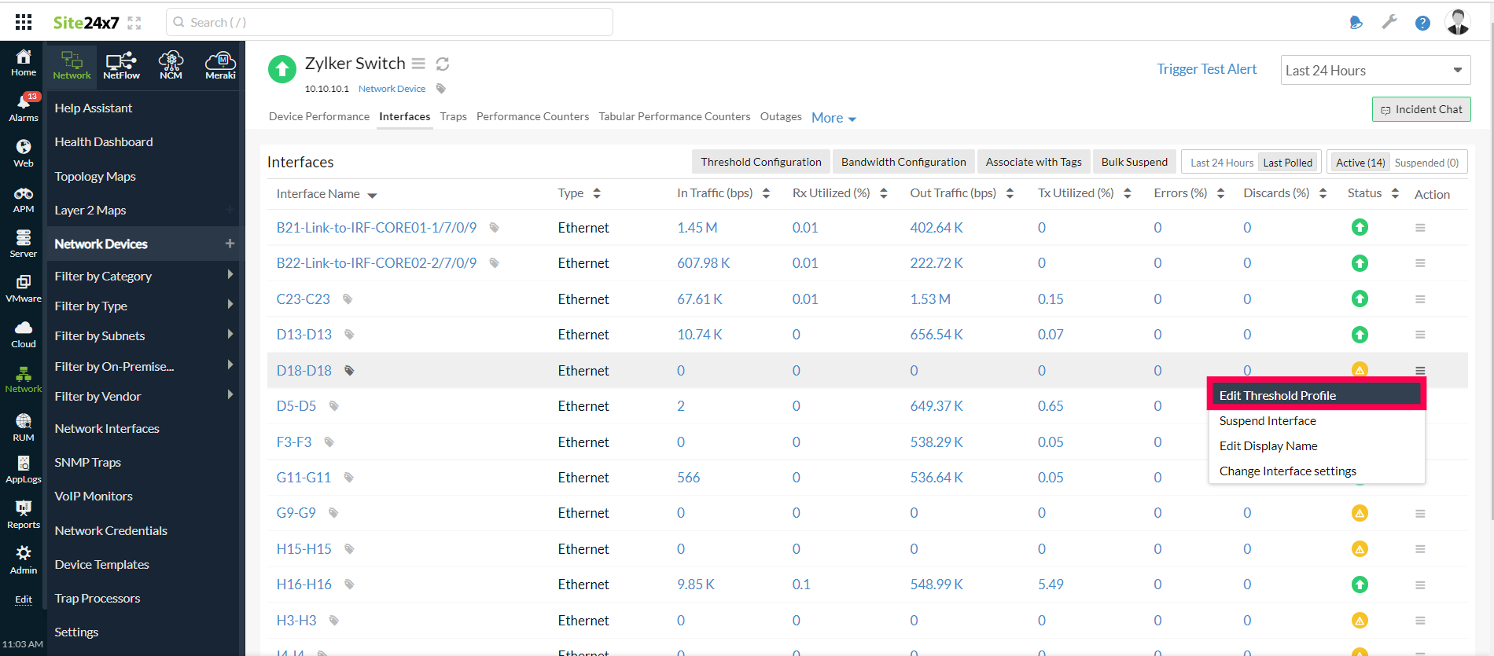
Task: Switch to Last 24 Hours view toggle
Action: point(1221,163)
